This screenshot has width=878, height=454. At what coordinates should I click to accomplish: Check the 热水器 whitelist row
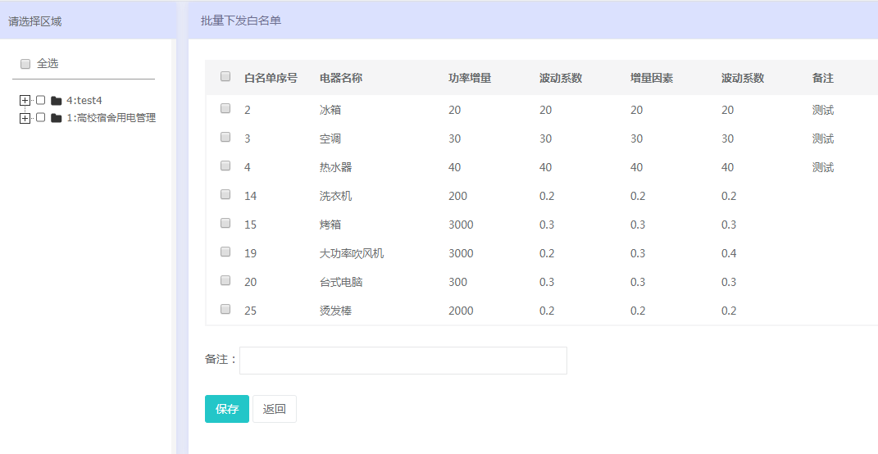[x=225, y=166]
